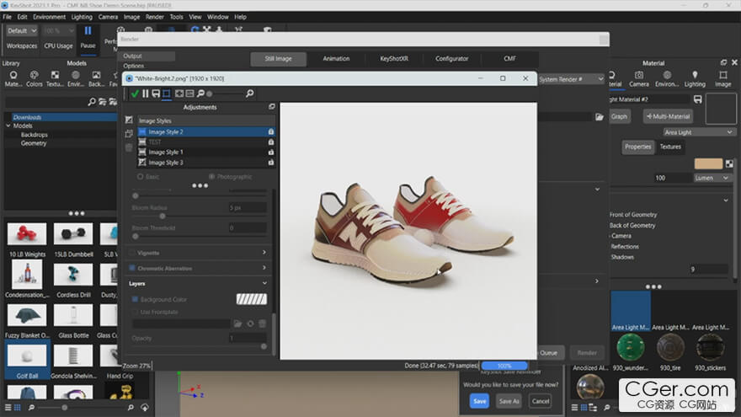Click the lock icon for Image Style 1
This screenshot has height=417, width=741.
coord(271,152)
